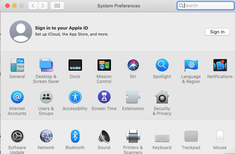The image size is (235, 154).
Task: Click 'Set up iCloud, the App Store, and more.' text
Action: [72, 34]
